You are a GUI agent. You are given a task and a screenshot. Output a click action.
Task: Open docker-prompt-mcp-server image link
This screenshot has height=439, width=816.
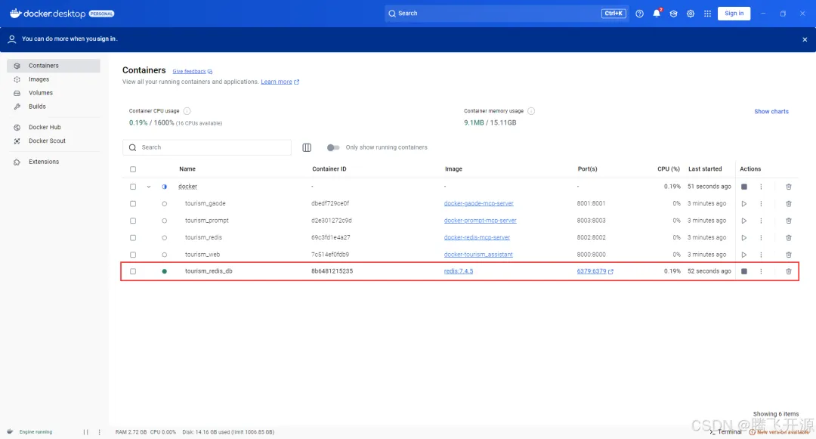point(481,221)
